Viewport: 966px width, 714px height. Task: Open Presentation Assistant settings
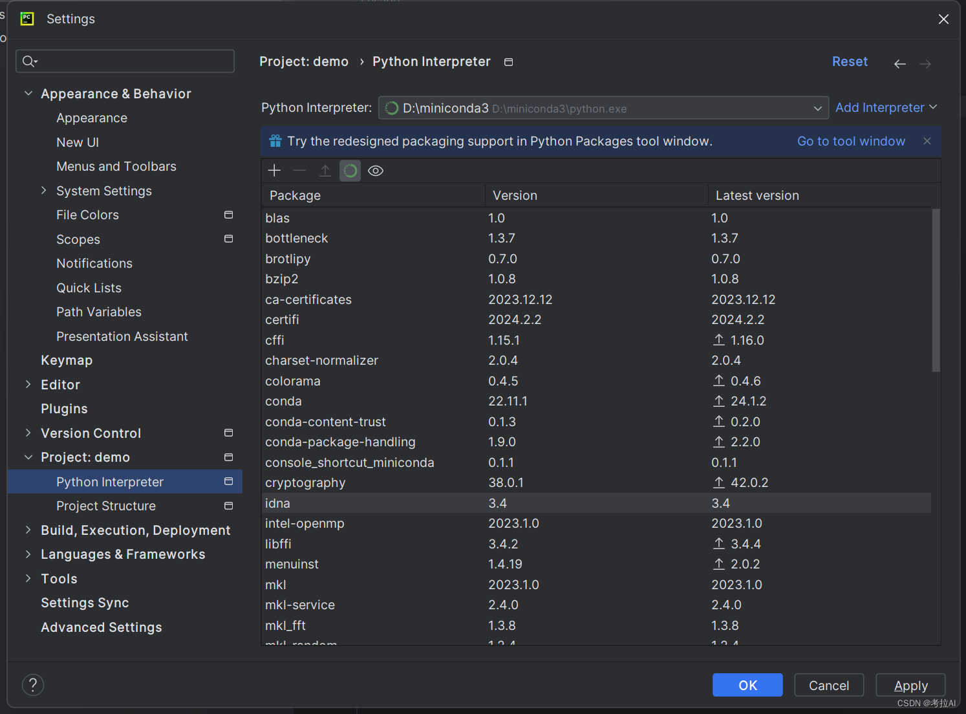tap(122, 336)
